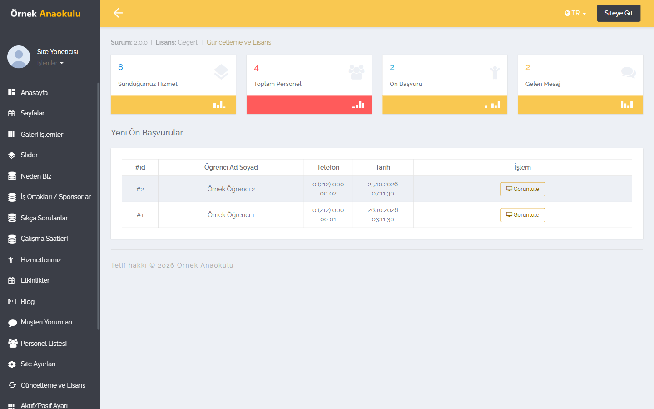Click the Sıkça Sorulanlar sidebar icon

[x=12, y=218]
